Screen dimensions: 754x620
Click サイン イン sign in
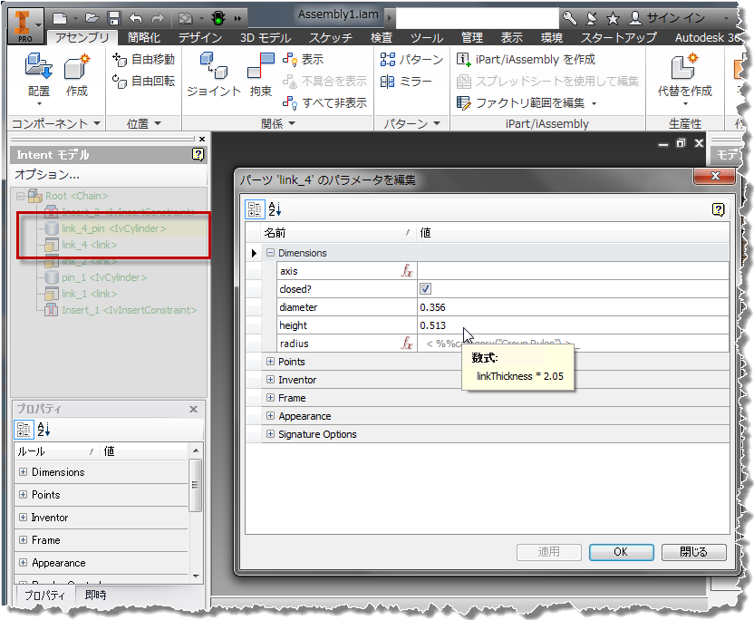pyautogui.click(x=676, y=18)
